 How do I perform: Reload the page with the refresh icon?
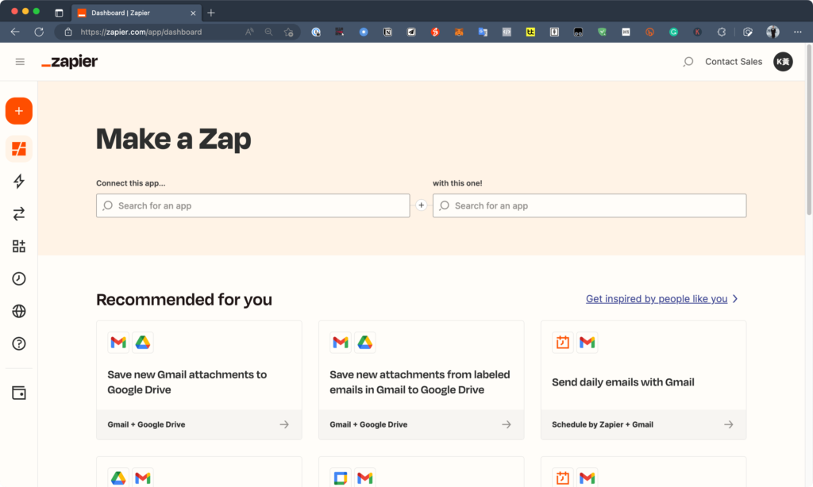(x=39, y=32)
